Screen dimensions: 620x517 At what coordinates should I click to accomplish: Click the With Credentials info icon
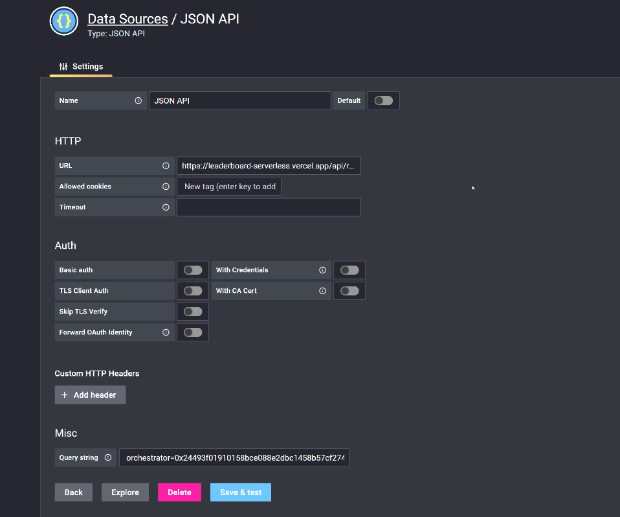point(322,270)
